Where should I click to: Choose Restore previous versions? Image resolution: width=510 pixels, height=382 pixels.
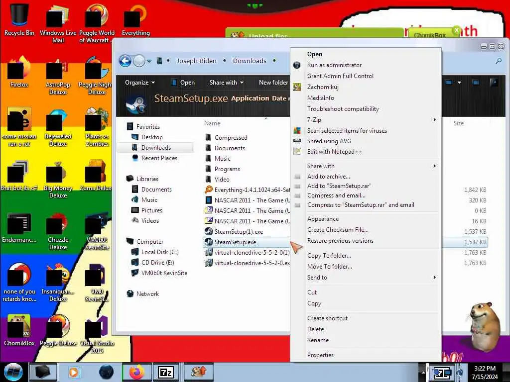(x=366, y=241)
